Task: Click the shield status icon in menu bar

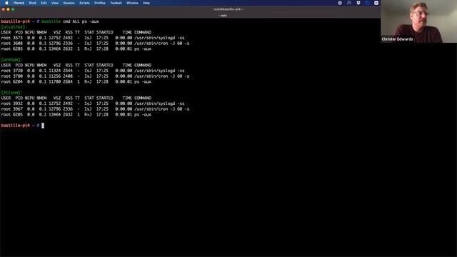Action: [358, 3]
